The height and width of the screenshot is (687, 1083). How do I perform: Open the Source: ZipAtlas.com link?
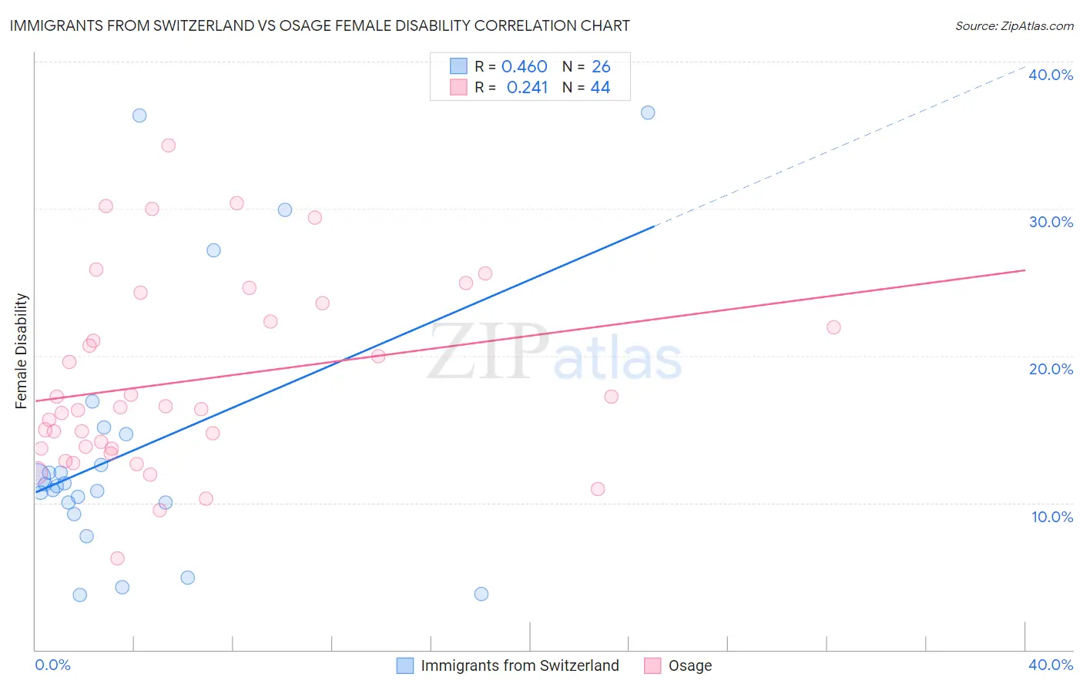coord(1014,25)
